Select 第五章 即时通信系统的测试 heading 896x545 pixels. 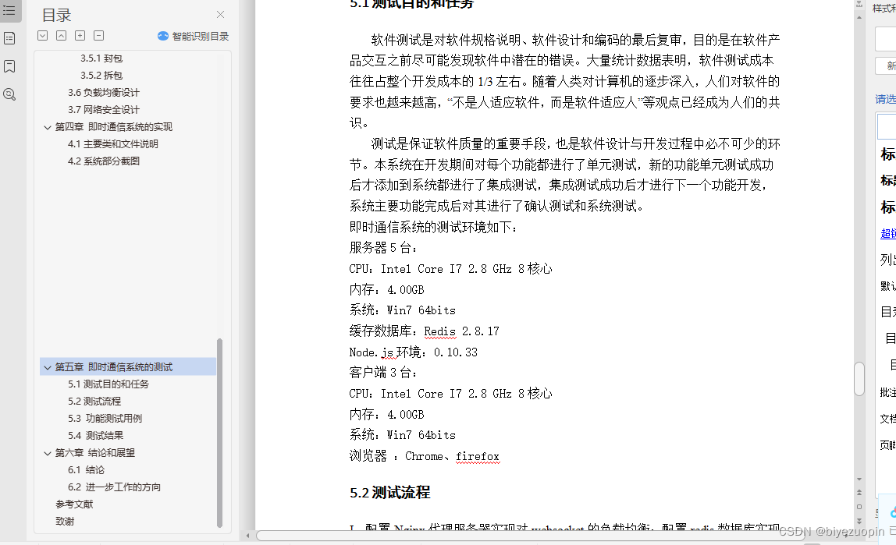point(114,367)
